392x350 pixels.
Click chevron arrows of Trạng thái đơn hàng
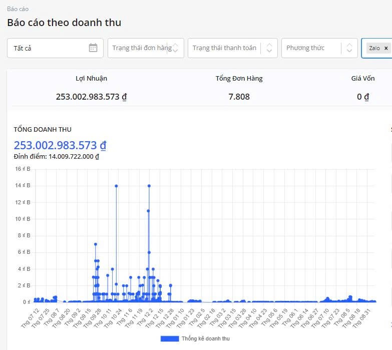coord(175,48)
